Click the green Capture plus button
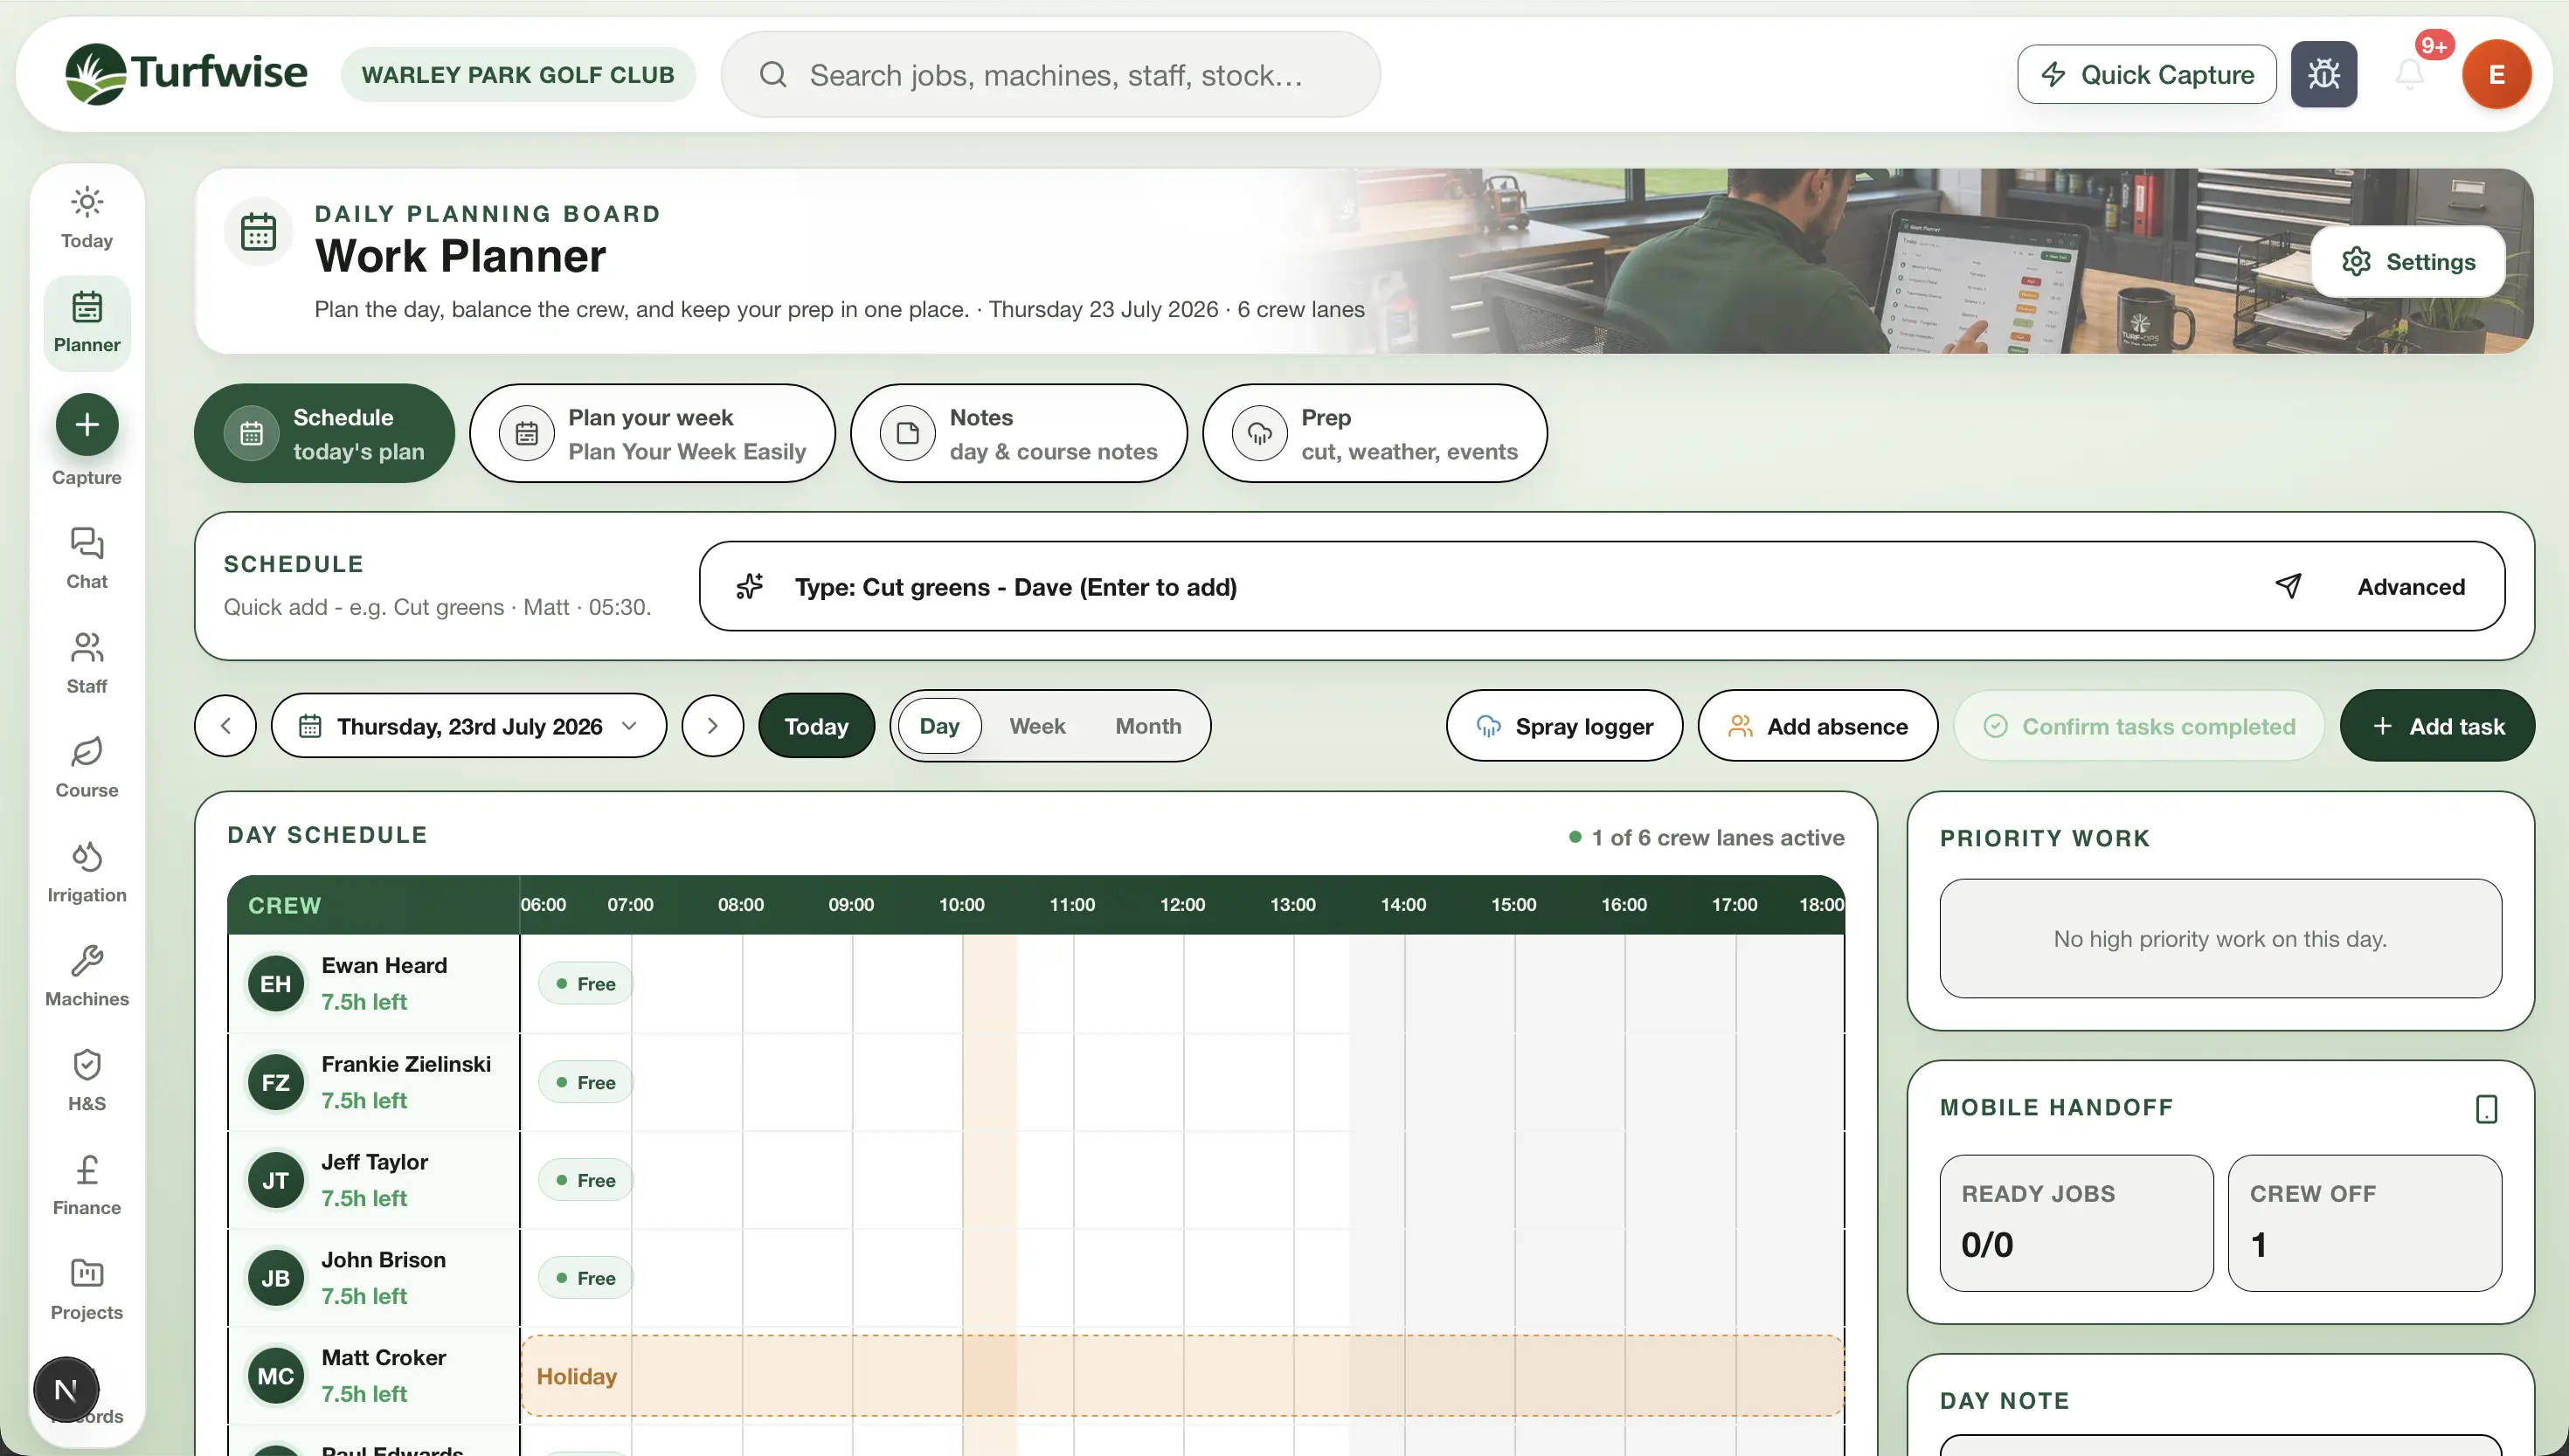 (x=87, y=424)
